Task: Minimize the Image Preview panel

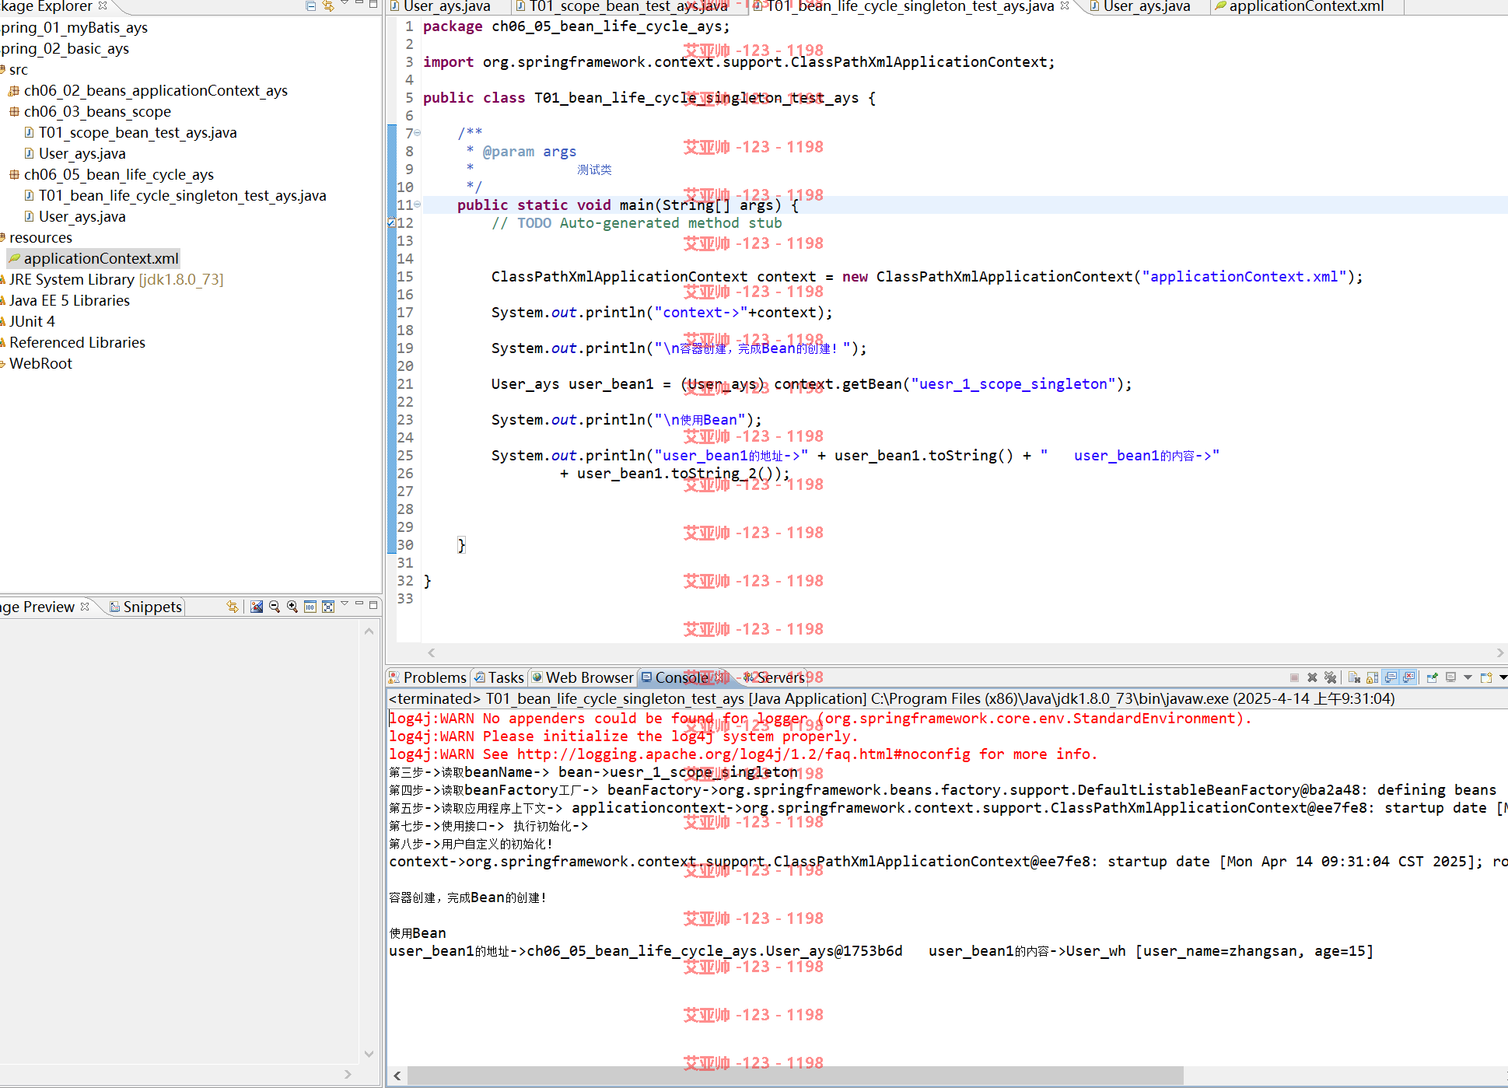Action: [x=359, y=603]
